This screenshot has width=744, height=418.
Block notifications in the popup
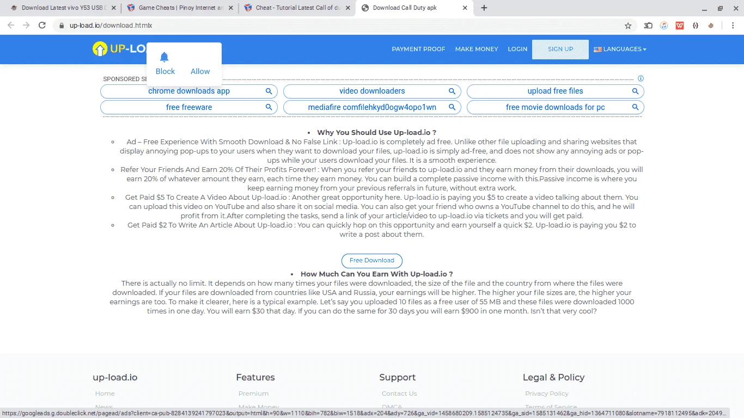pos(165,71)
